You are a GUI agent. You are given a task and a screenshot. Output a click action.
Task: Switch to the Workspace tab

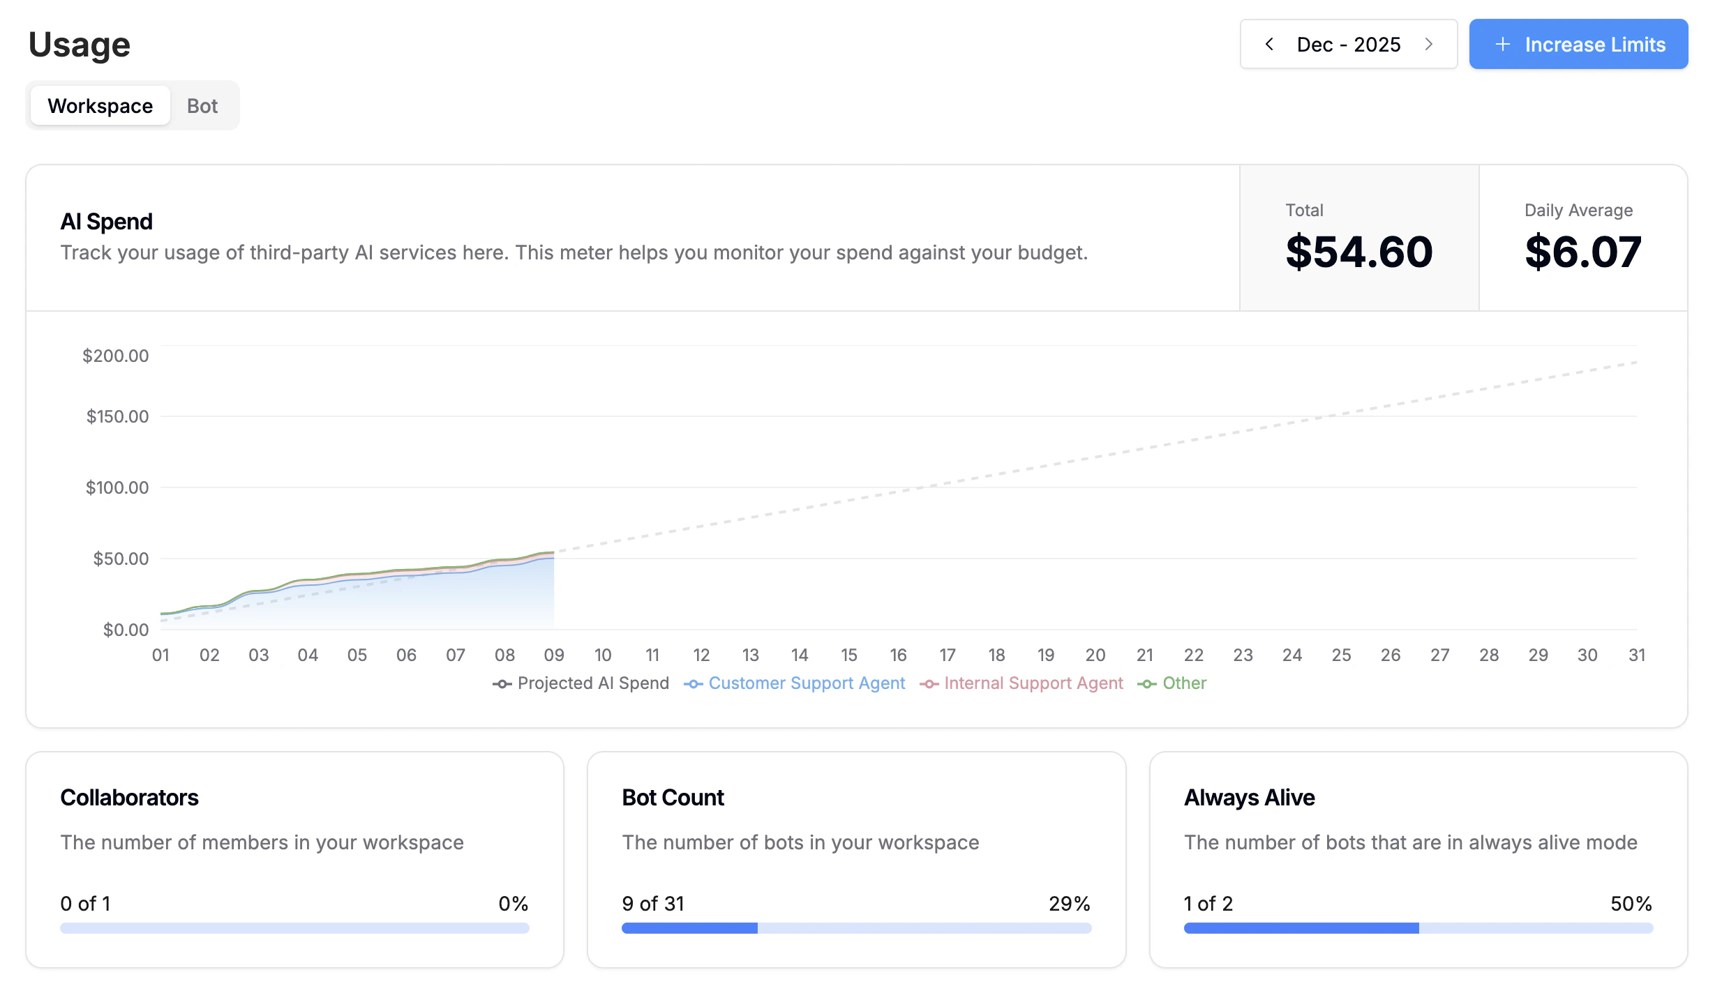pos(100,106)
